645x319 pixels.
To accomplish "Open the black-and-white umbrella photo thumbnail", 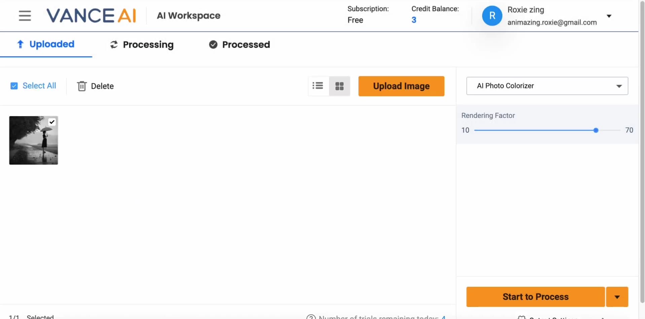I will [30, 144].
